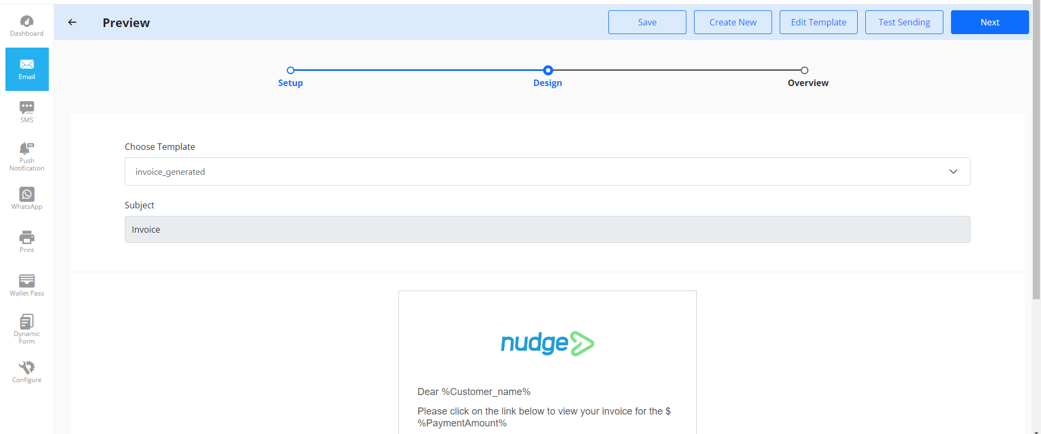Go to the Setup step

(290, 83)
